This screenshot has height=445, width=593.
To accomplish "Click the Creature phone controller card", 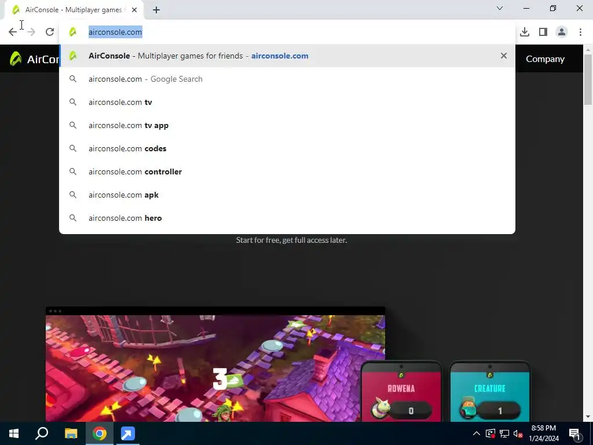I will [490, 392].
